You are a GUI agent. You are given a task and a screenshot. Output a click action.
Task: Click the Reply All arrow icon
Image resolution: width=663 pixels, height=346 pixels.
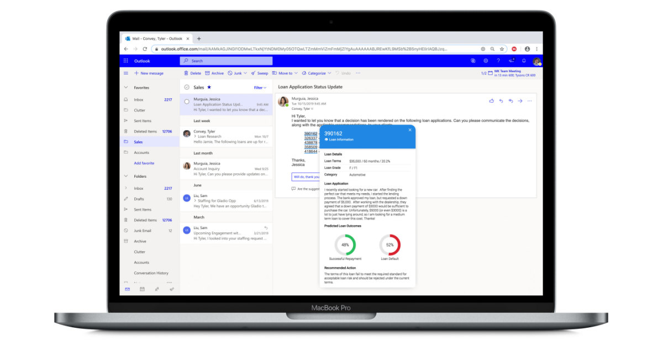(x=511, y=101)
